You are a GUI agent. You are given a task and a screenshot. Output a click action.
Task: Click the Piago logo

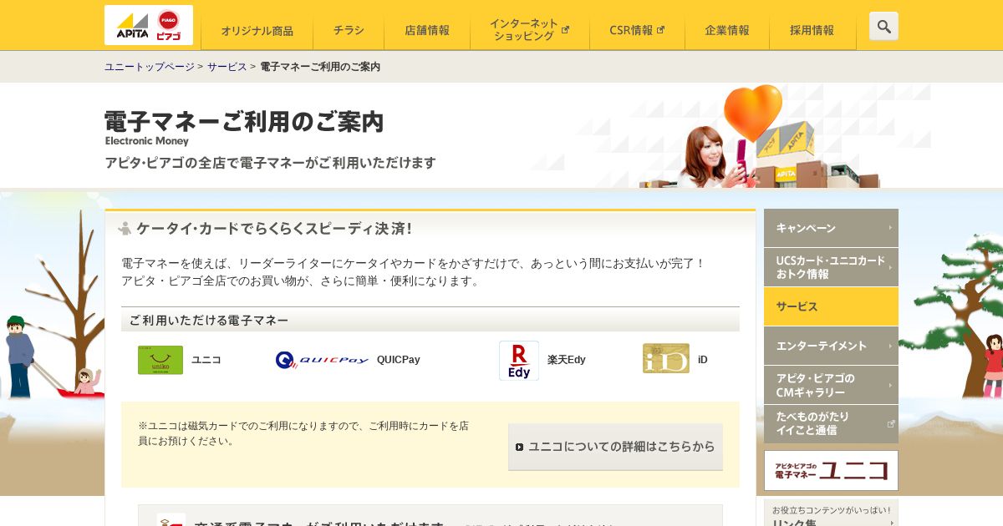pos(169,25)
